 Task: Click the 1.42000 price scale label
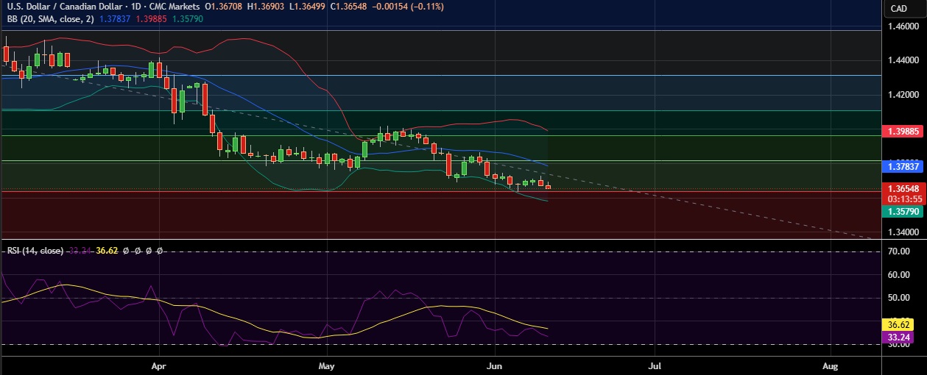[902, 95]
